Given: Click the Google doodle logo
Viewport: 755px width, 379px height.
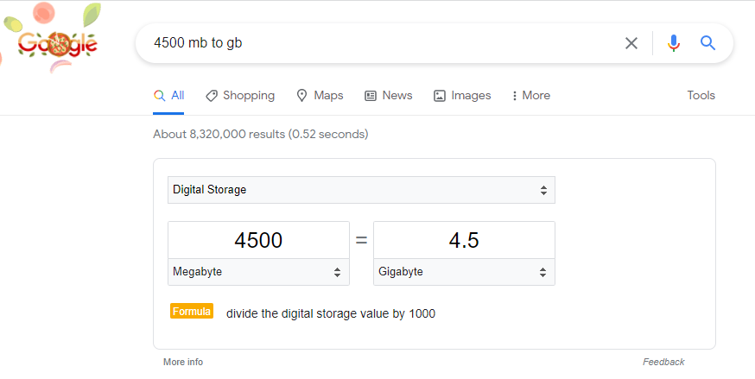Looking at the screenshot, I should point(57,45).
